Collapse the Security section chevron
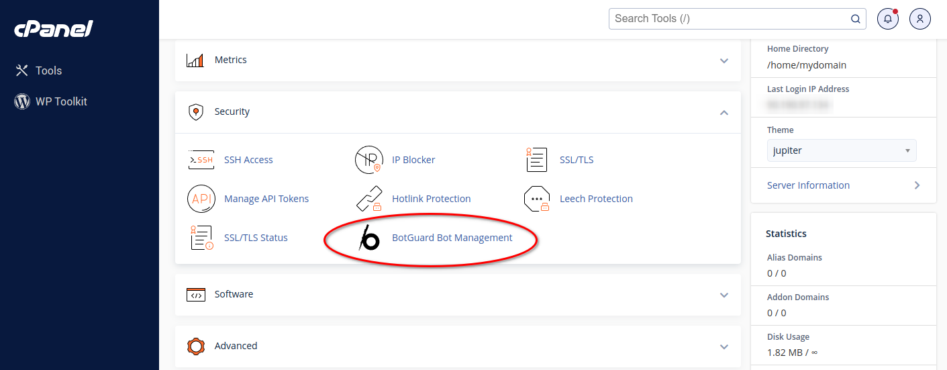This screenshot has height=370, width=947. point(724,112)
